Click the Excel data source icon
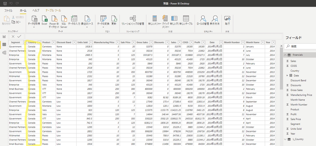This screenshot has height=146, width=316. [44, 18]
